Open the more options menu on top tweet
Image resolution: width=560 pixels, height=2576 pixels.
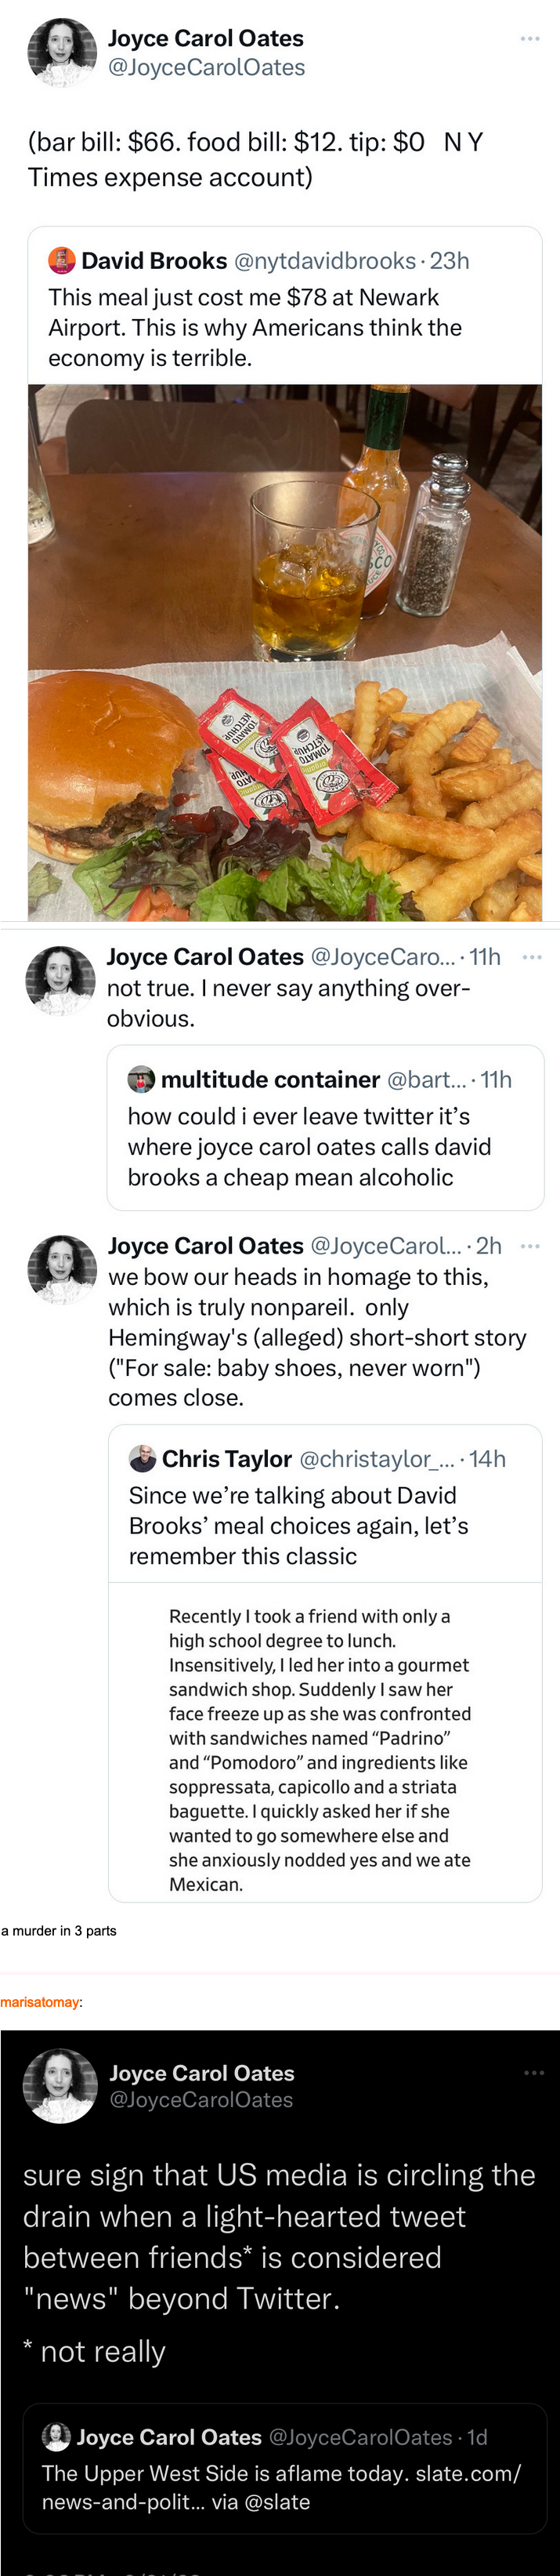coord(530,39)
